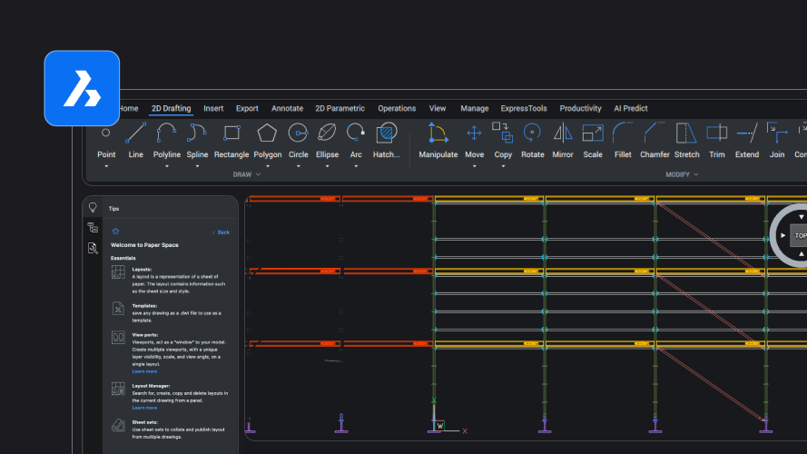Screen dimensions: 807x454
Task: Expand the Move tool dropdown arrow
Action: (474, 166)
